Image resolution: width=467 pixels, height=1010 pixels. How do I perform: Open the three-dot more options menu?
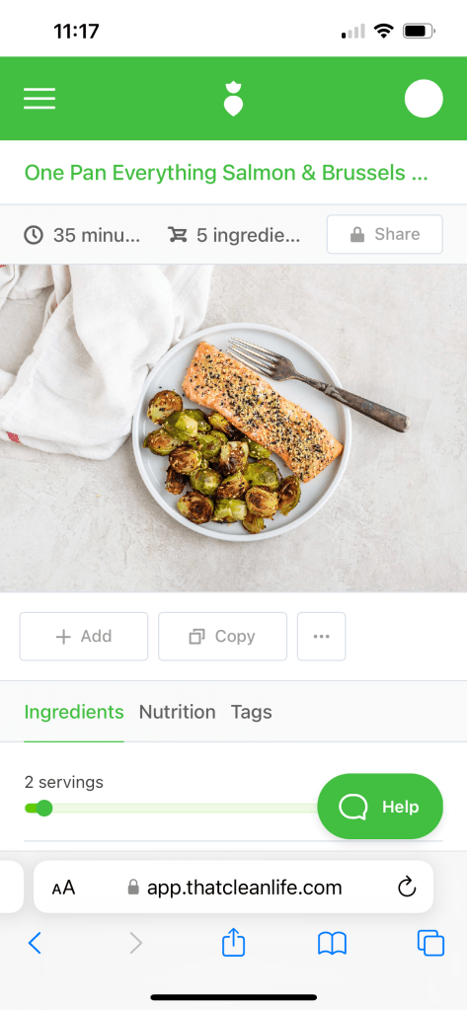(x=322, y=637)
